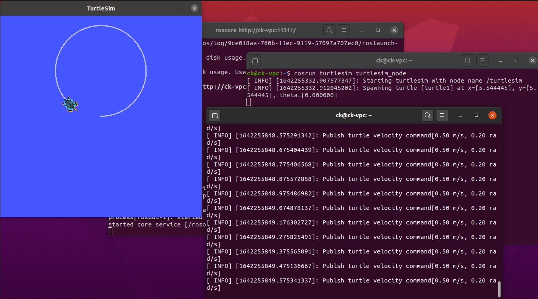
Task: Click the log line timestamped 1642255848.875572858
Action: [x=351, y=183]
